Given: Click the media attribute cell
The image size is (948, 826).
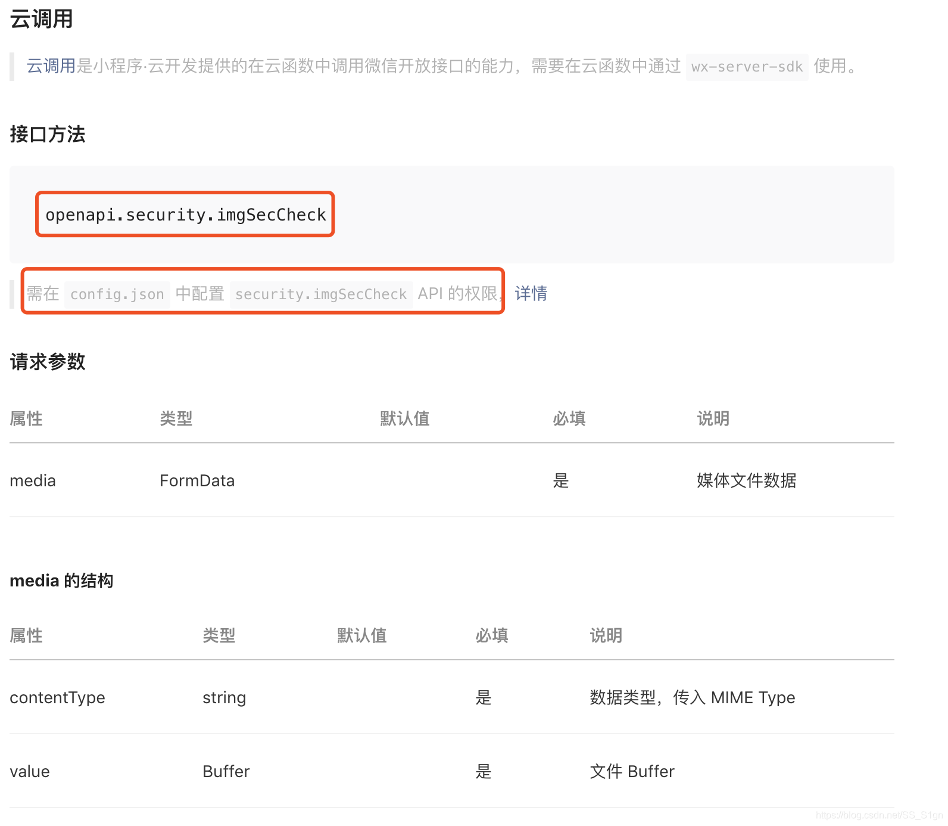Looking at the screenshot, I should click(x=33, y=480).
